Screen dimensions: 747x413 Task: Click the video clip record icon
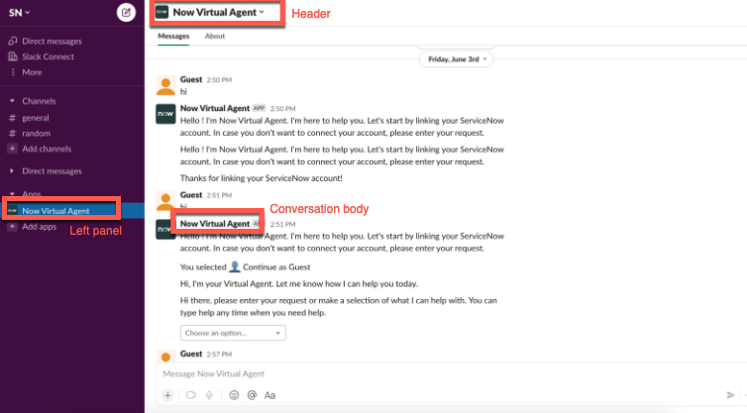point(191,395)
